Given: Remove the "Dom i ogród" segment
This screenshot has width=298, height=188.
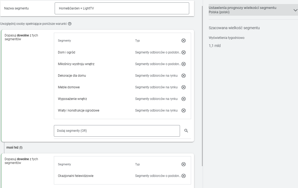Looking at the screenshot, I should coord(184,52).
